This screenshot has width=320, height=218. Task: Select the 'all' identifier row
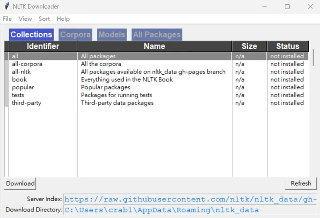pyautogui.click(x=157, y=56)
